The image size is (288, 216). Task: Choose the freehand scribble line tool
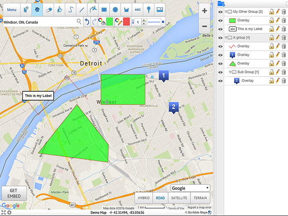70,9
